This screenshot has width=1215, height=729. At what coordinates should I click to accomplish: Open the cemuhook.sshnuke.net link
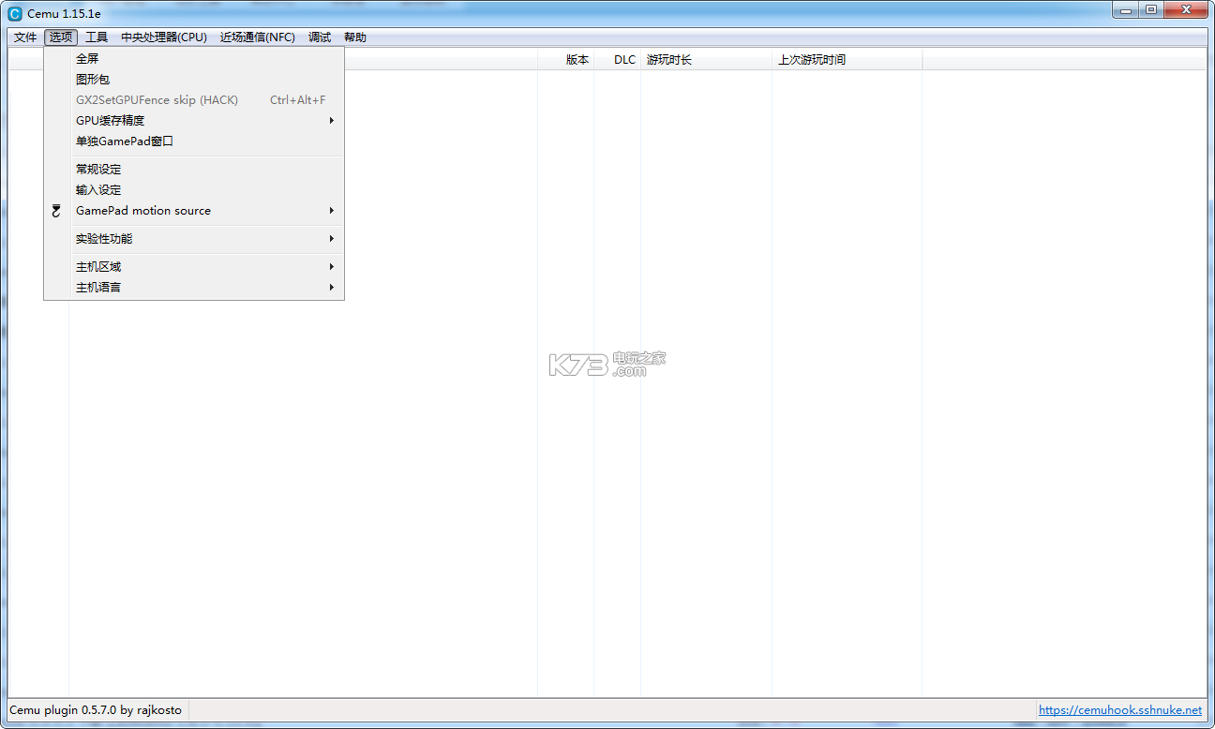click(1120, 710)
